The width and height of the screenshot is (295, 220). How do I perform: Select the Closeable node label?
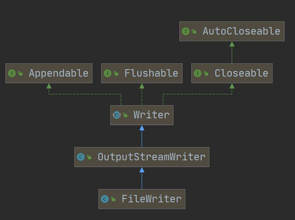pyautogui.click(x=241, y=73)
